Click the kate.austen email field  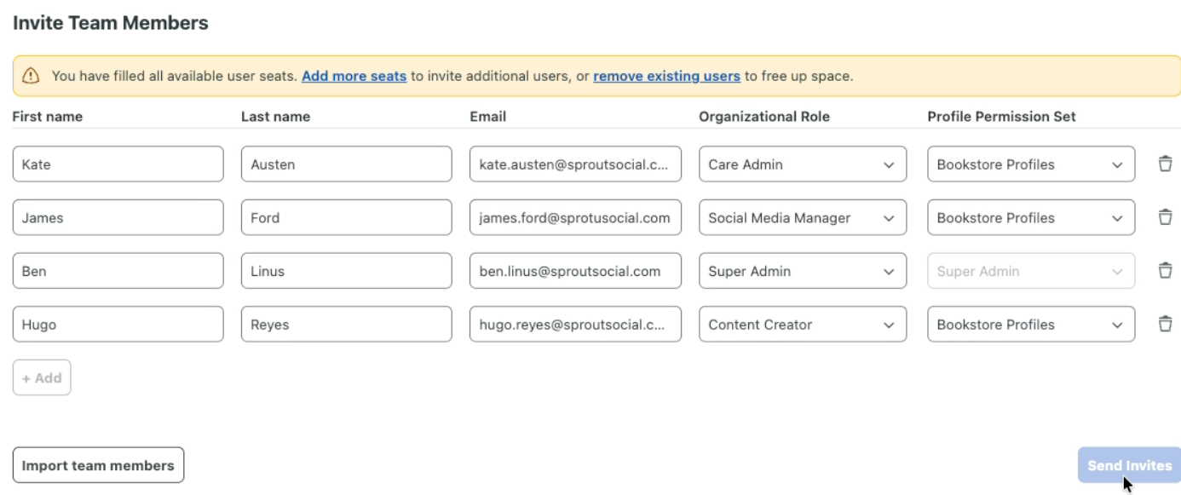(575, 164)
